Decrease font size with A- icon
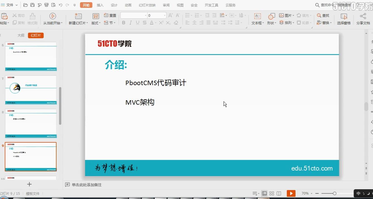 (x=178, y=16)
